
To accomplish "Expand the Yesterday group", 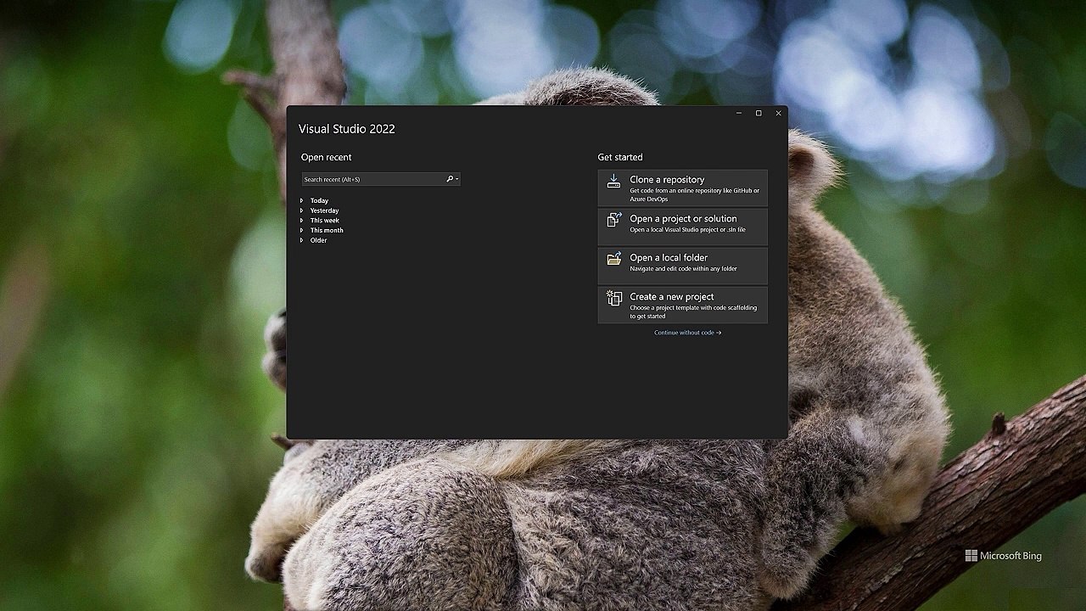I will tap(301, 210).
